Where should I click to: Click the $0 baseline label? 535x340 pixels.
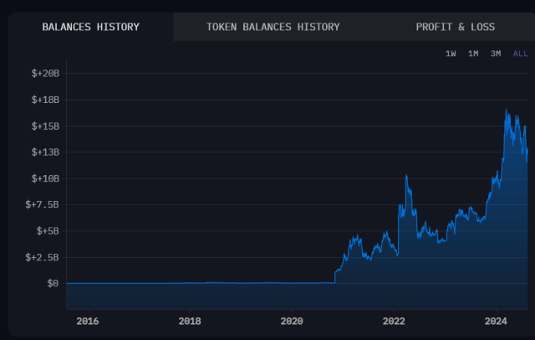tap(52, 283)
